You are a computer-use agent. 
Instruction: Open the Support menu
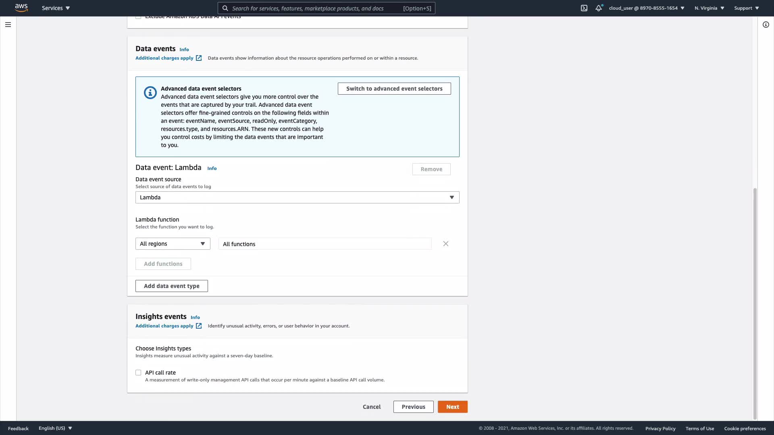(746, 8)
